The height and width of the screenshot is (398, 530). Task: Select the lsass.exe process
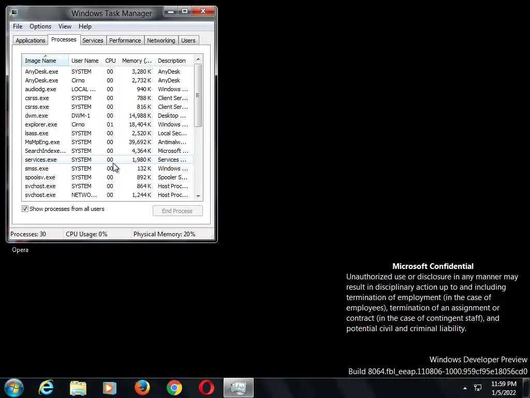pos(108,133)
